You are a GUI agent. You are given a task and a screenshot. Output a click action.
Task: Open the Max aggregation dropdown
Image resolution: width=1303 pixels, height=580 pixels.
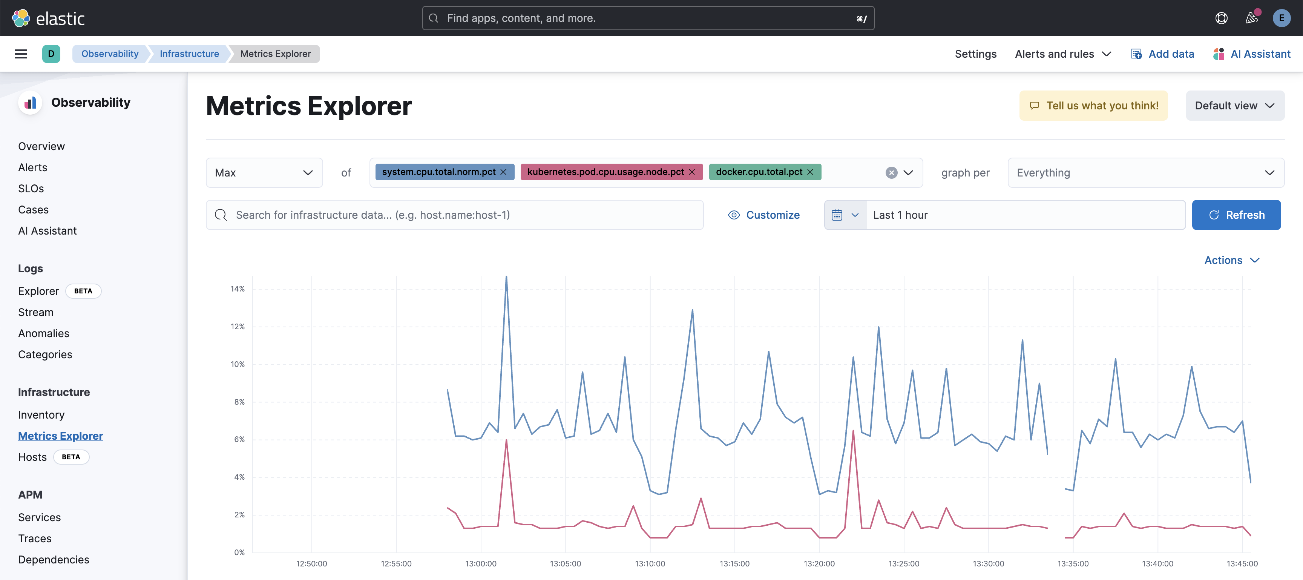(264, 173)
